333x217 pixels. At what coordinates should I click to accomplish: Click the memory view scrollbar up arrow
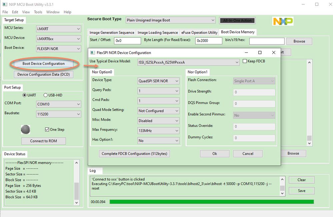pyautogui.click(x=309, y=62)
